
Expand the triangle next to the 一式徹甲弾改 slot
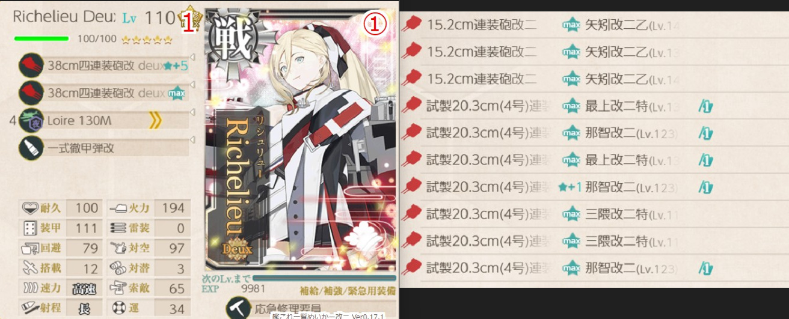(194, 139)
